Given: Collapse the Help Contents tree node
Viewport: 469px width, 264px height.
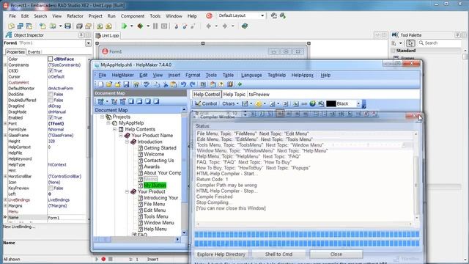Looking at the screenshot, I should (x=114, y=129).
